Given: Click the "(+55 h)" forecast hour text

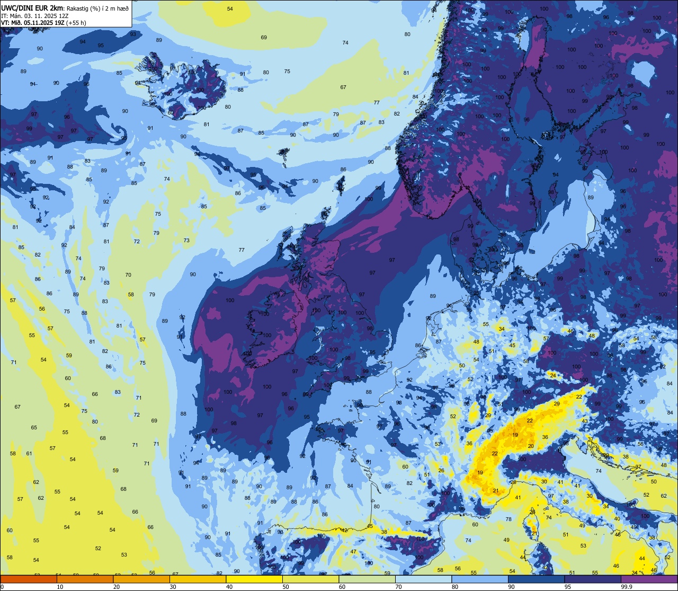Looking at the screenshot, I should [x=76, y=23].
